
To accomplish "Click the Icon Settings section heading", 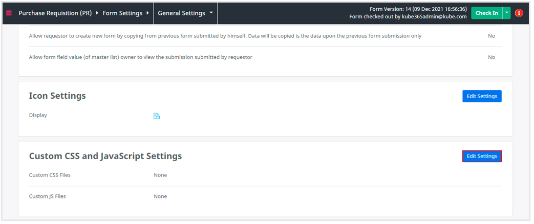I will (x=57, y=96).
